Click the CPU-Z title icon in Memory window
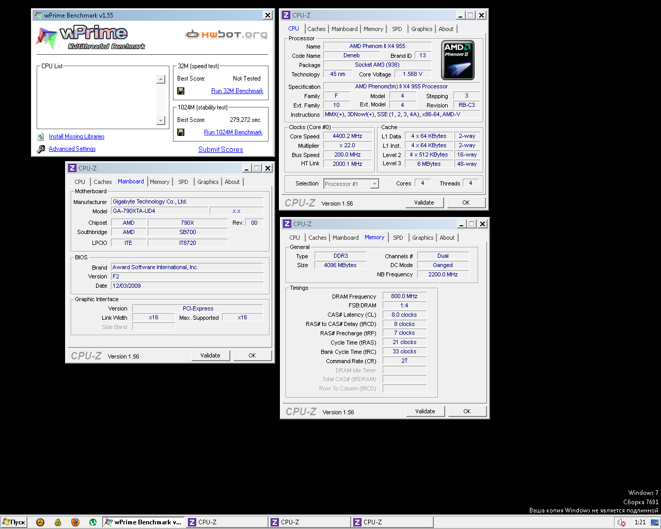The height and width of the screenshot is (529, 661). coord(287,224)
